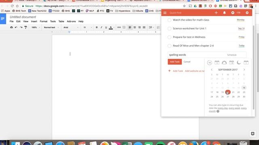Image resolution: width=259 pixels, height=145 pixels.
Task: Open the File menu
Action: (x=12, y=21)
